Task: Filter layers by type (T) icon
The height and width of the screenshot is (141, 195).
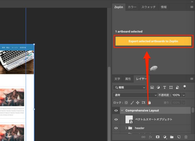Action: (164, 87)
